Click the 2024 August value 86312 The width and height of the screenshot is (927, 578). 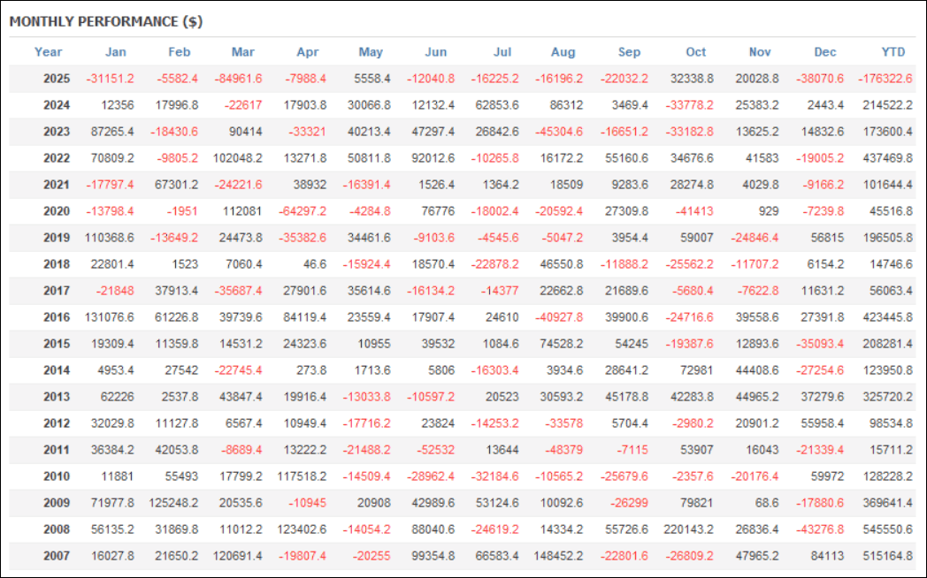pos(566,105)
